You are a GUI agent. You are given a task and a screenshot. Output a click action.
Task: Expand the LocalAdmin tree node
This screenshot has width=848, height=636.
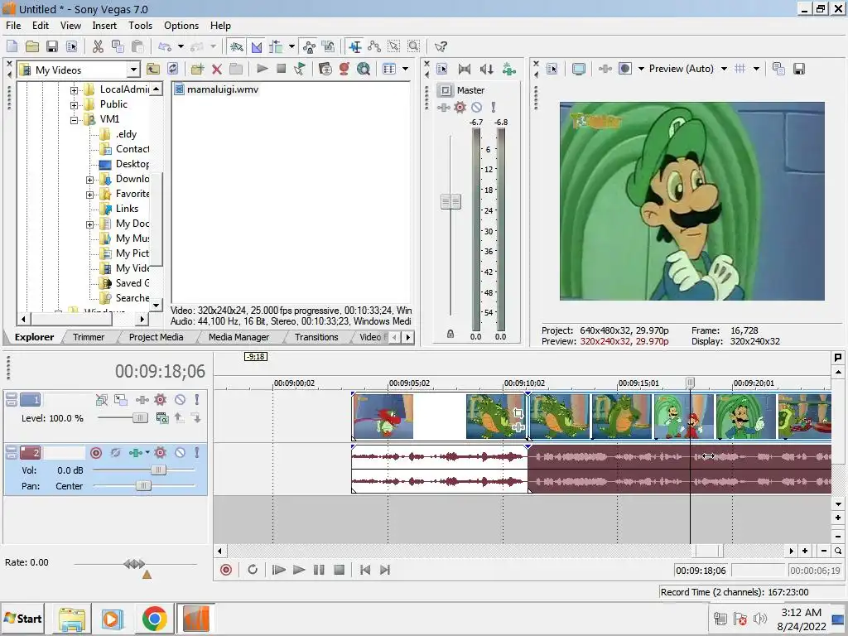[x=74, y=90]
